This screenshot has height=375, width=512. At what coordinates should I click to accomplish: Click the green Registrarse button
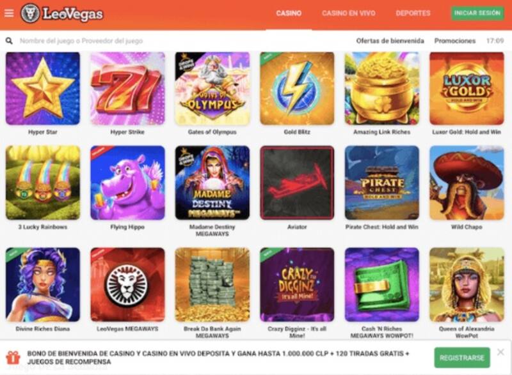coord(461,358)
